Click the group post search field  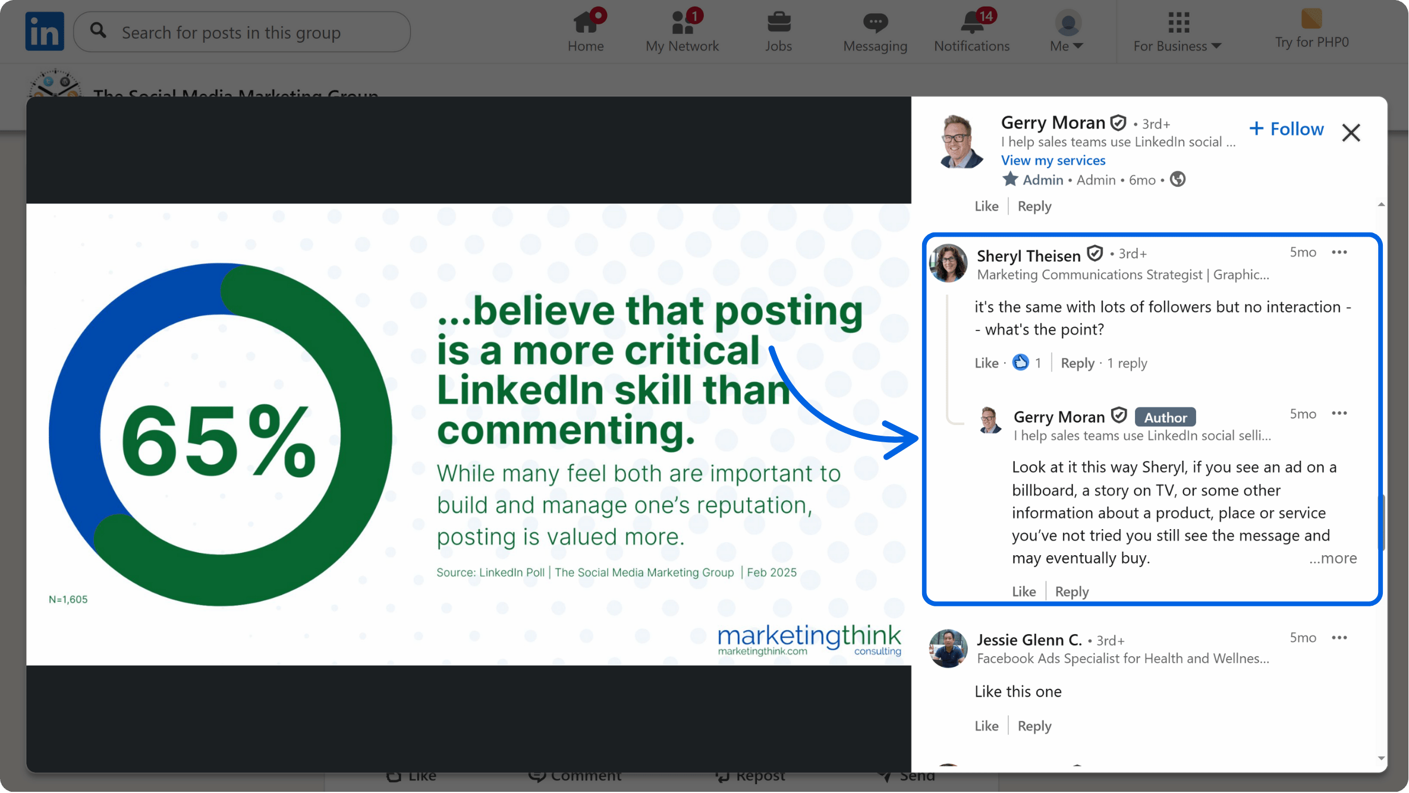(x=241, y=32)
